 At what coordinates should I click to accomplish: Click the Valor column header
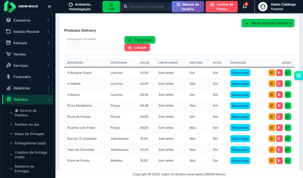(x=145, y=63)
